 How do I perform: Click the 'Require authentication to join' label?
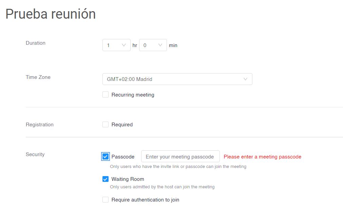pos(145,200)
